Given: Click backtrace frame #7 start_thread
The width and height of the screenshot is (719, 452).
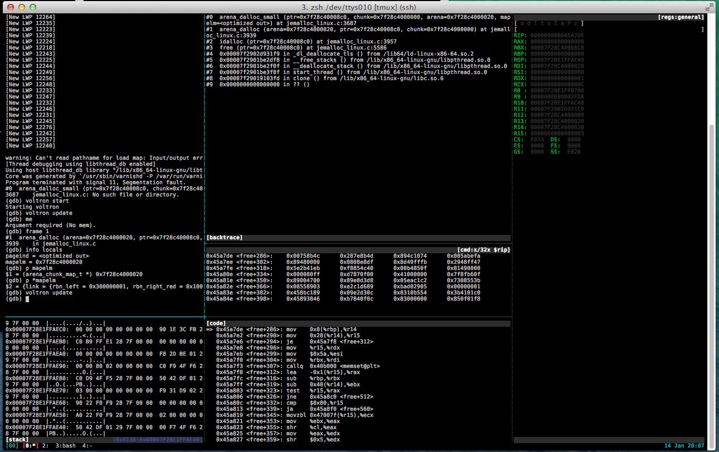Looking at the screenshot, I should coord(347,72).
